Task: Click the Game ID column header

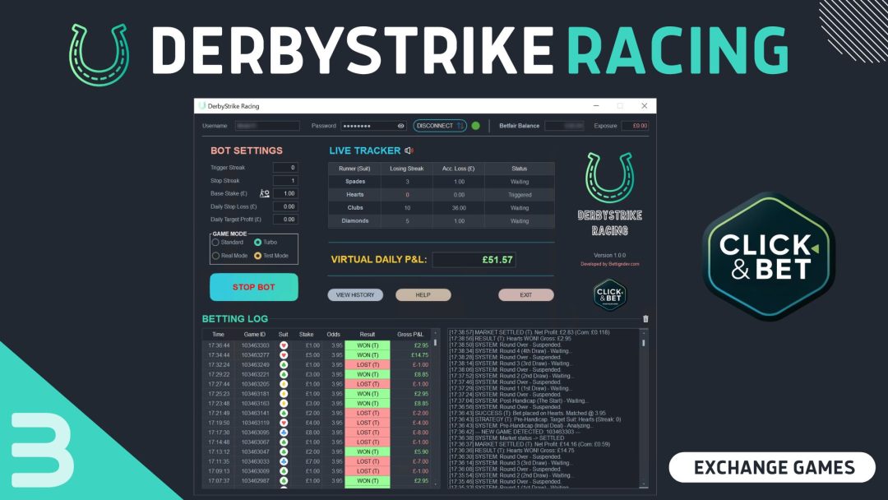Action: (255, 335)
